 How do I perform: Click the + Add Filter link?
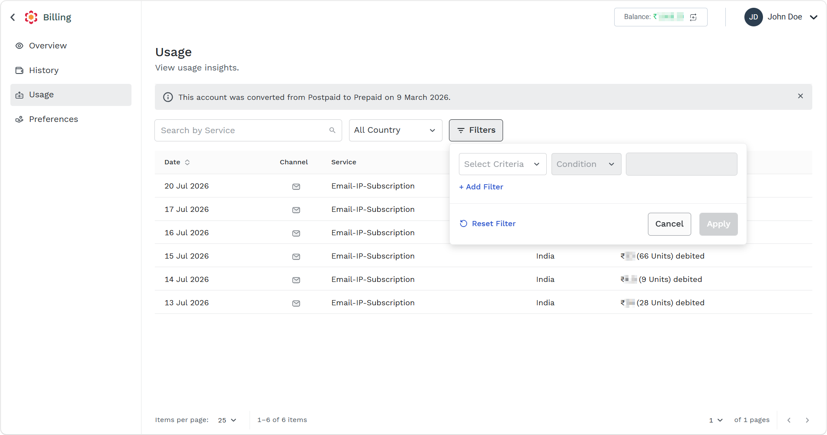481,187
